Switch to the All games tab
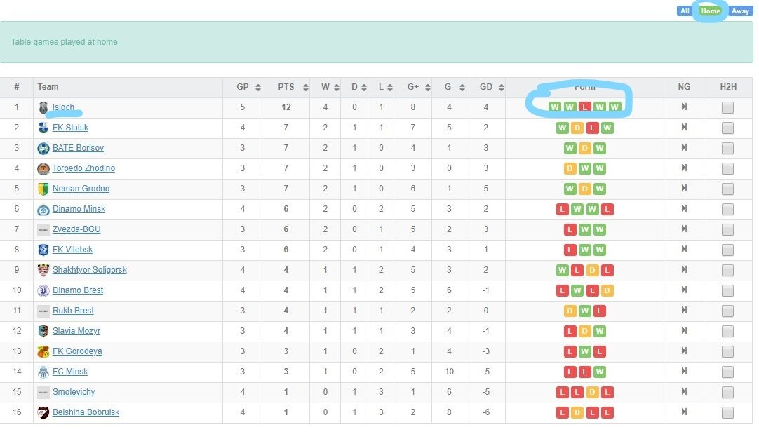Viewport: 759px width, 446px height. [x=685, y=11]
